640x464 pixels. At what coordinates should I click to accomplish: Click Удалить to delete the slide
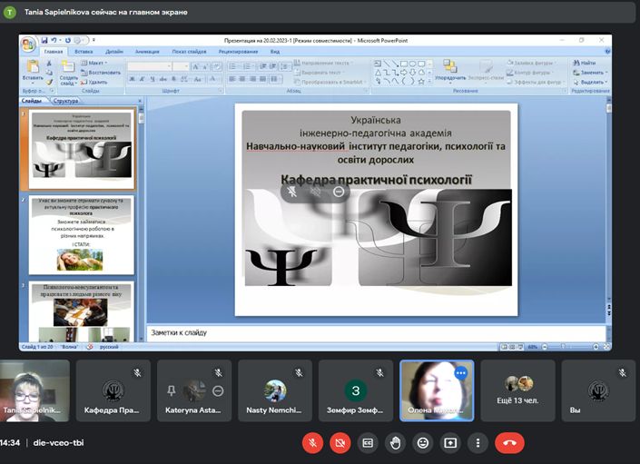94,82
